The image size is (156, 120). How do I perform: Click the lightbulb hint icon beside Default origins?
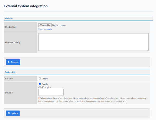click(x=39, y=98)
